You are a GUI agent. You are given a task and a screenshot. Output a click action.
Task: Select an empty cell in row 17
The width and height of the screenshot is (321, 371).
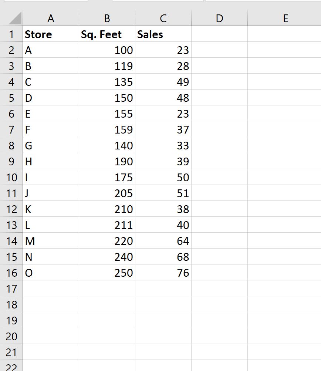click(107, 289)
